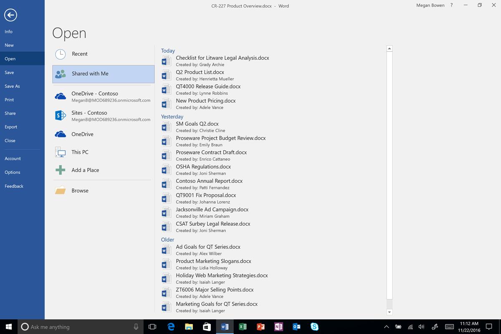Open CSAT Surbey Legal Release.docx
The width and height of the screenshot is (501, 334).
pyautogui.click(x=213, y=224)
